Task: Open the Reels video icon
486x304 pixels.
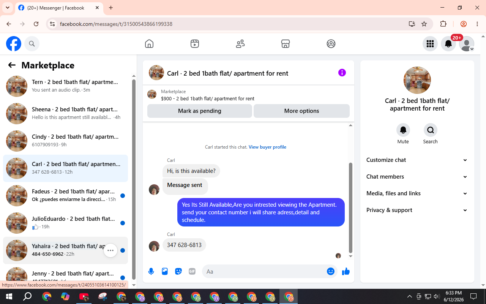Action: (195, 44)
